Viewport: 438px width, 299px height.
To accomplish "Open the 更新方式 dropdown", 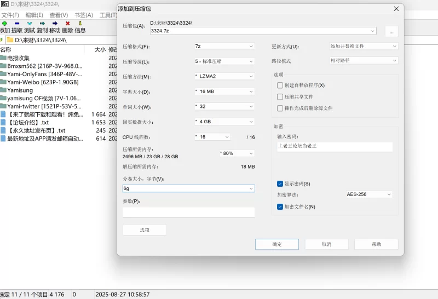I will pos(364,46).
